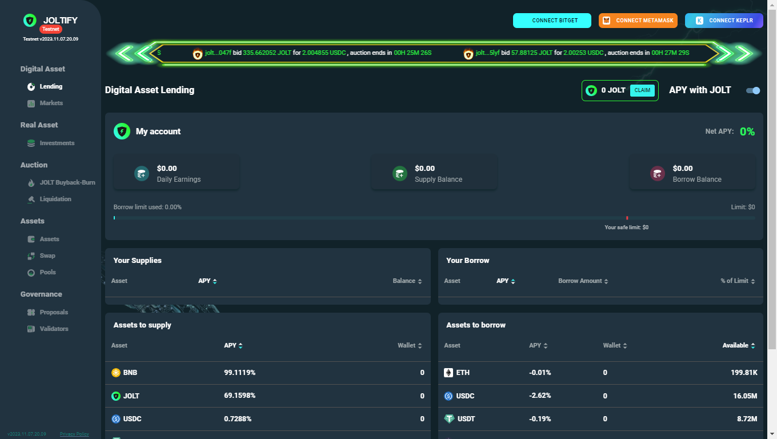
Task: Click the JOLT rewards token icon
Action: pyautogui.click(x=591, y=90)
